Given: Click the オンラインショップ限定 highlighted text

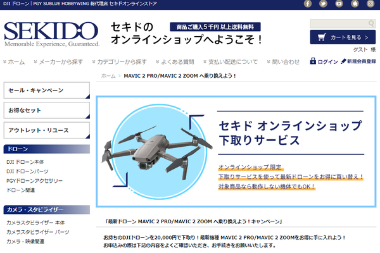Looking at the screenshot, I should [251, 167].
